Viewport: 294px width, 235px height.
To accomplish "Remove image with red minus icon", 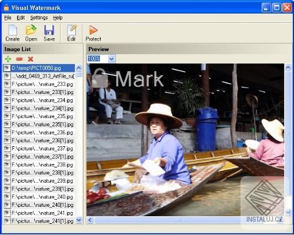I will pos(19,59).
